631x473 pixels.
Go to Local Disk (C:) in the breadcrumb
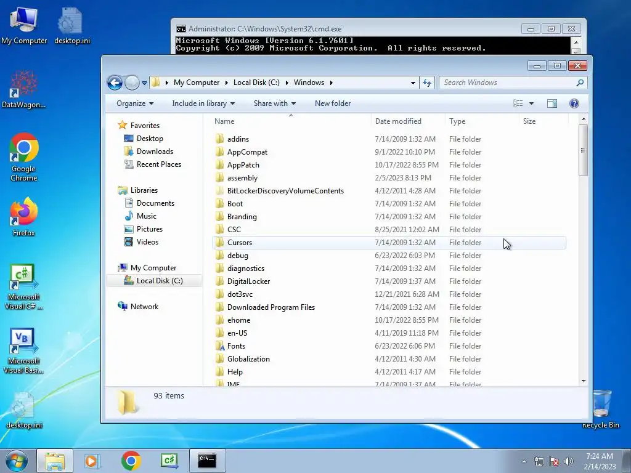click(256, 83)
